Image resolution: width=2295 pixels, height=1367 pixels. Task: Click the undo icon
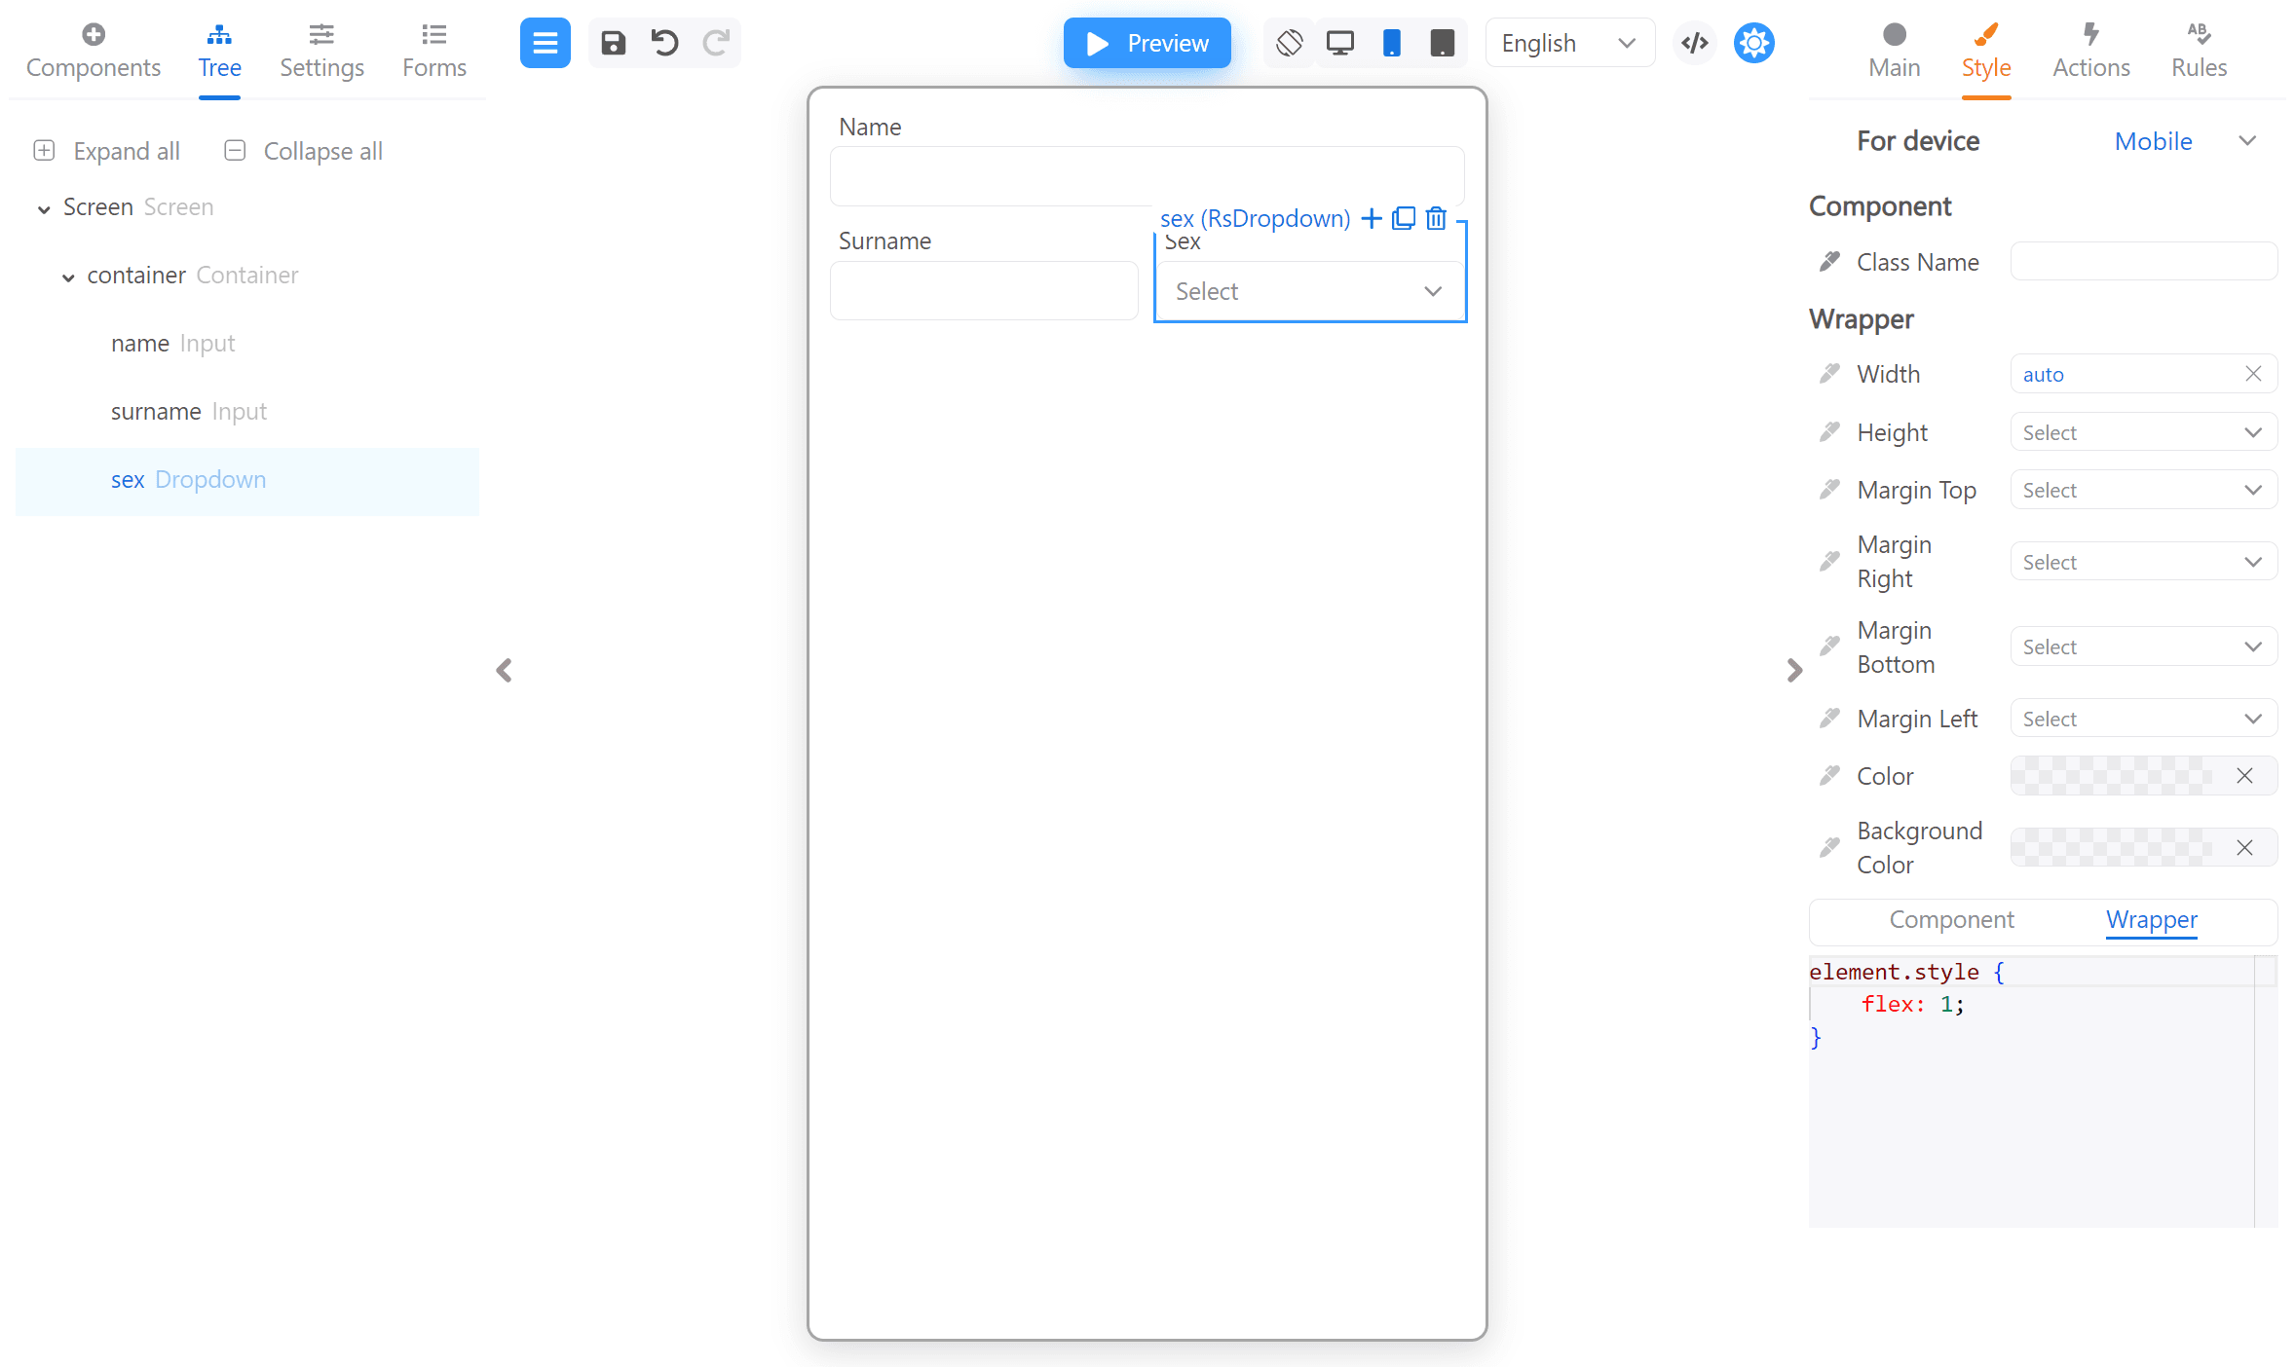664,43
